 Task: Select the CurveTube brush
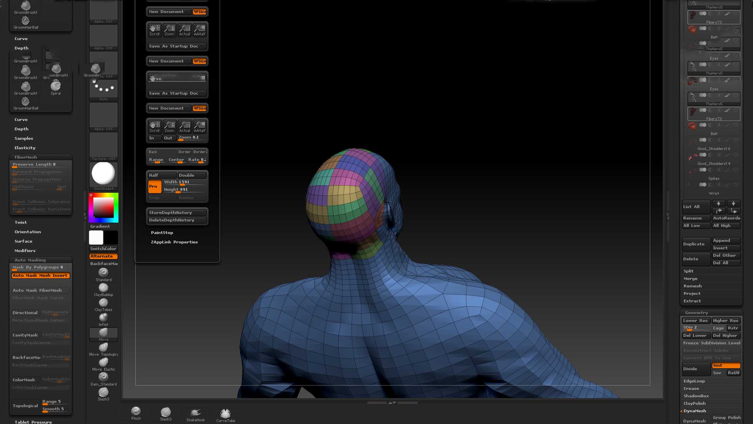click(x=226, y=415)
